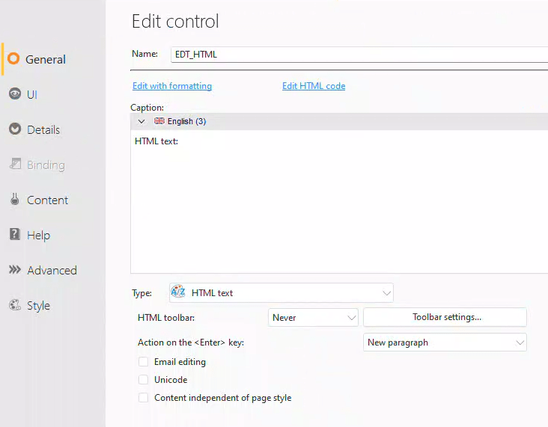Viewport: 548px width, 427px height.
Task: Click the Advanced double-arrow icon
Action: click(14, 270)
